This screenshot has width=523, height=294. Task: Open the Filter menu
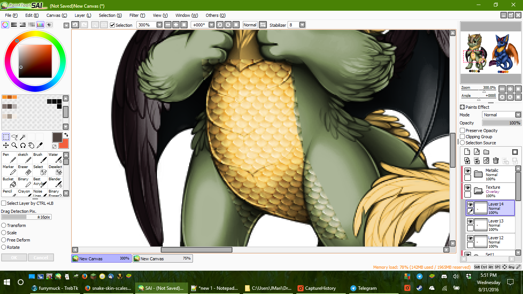tap(137, 15)
